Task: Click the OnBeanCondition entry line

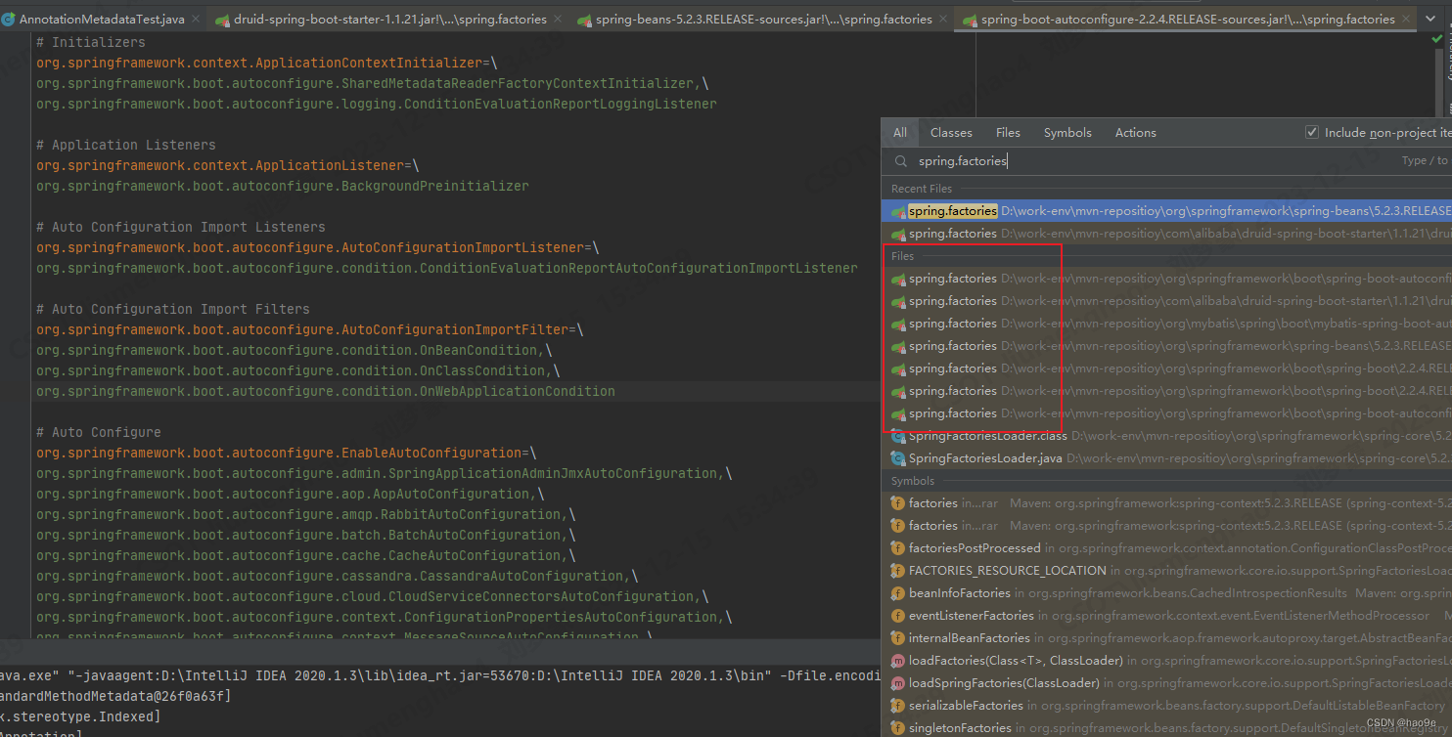Action: pos(295,350)
